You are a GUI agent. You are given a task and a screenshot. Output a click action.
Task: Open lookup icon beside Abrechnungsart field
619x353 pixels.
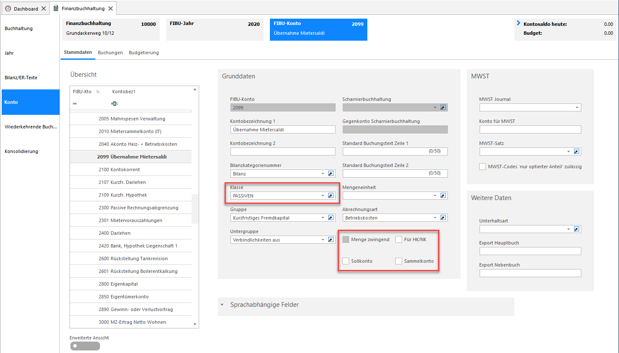[443, 217]
